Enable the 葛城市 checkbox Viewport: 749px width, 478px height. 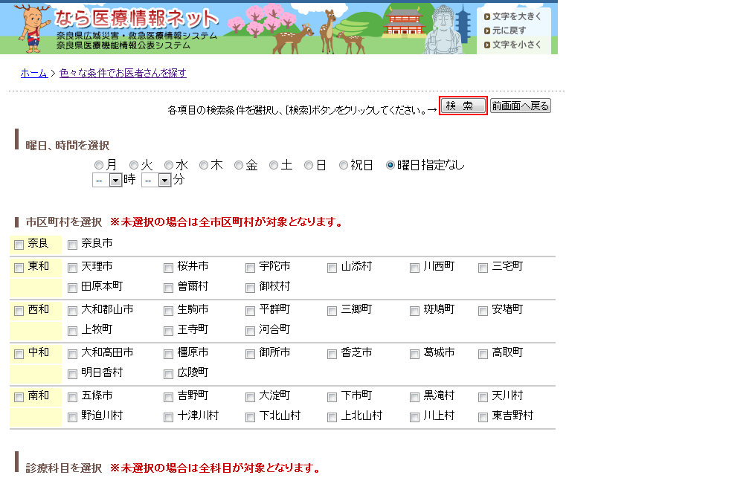point(414,355)
